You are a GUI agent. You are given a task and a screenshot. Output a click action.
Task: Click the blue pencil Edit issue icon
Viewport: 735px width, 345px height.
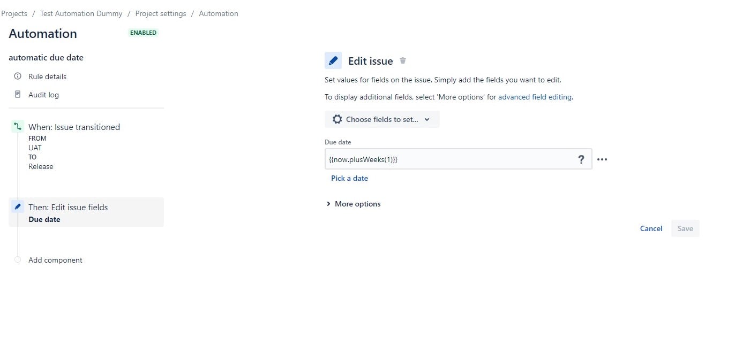333,60
